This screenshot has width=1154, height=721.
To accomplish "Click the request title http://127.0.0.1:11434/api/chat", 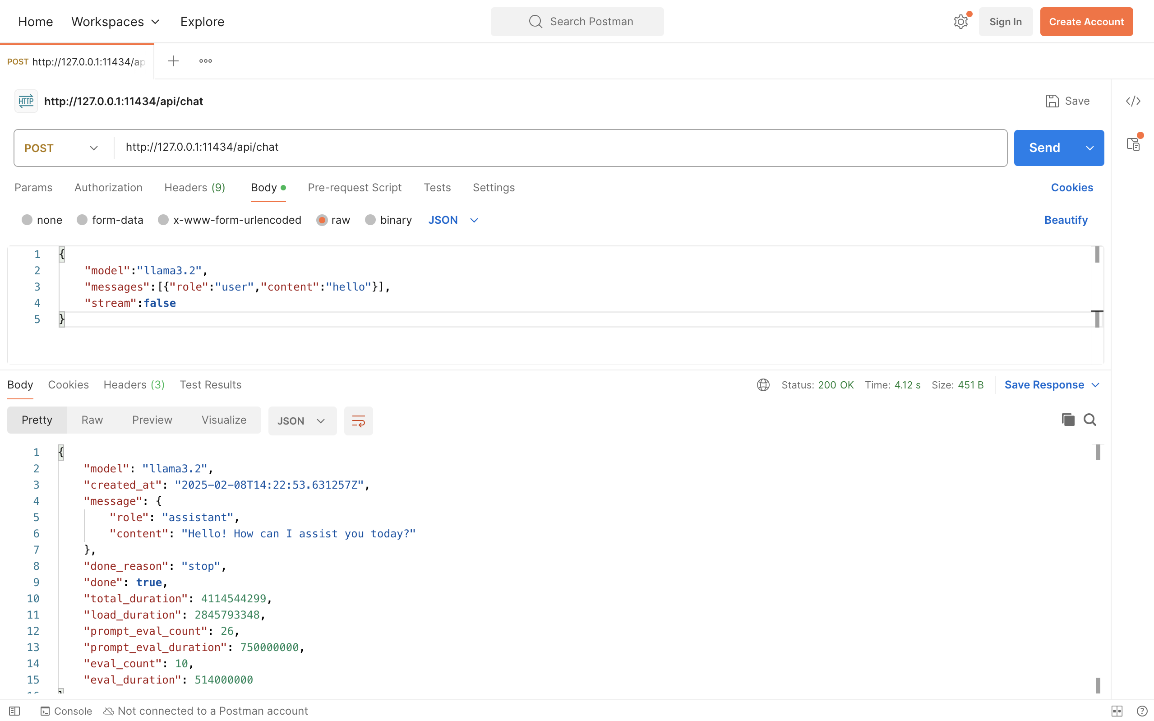I will pyautogui.click(x=124, y=101).
